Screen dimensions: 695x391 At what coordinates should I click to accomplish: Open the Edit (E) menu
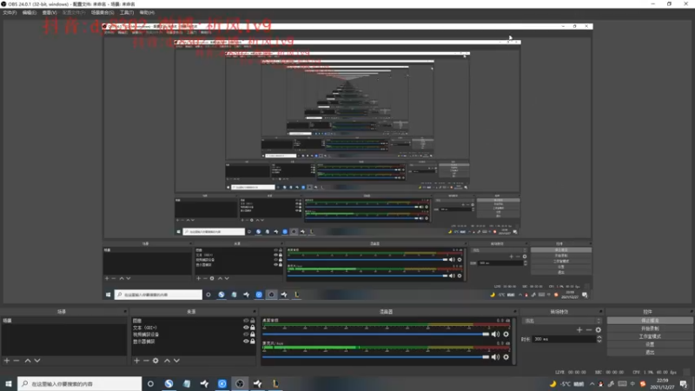point(30,13)
